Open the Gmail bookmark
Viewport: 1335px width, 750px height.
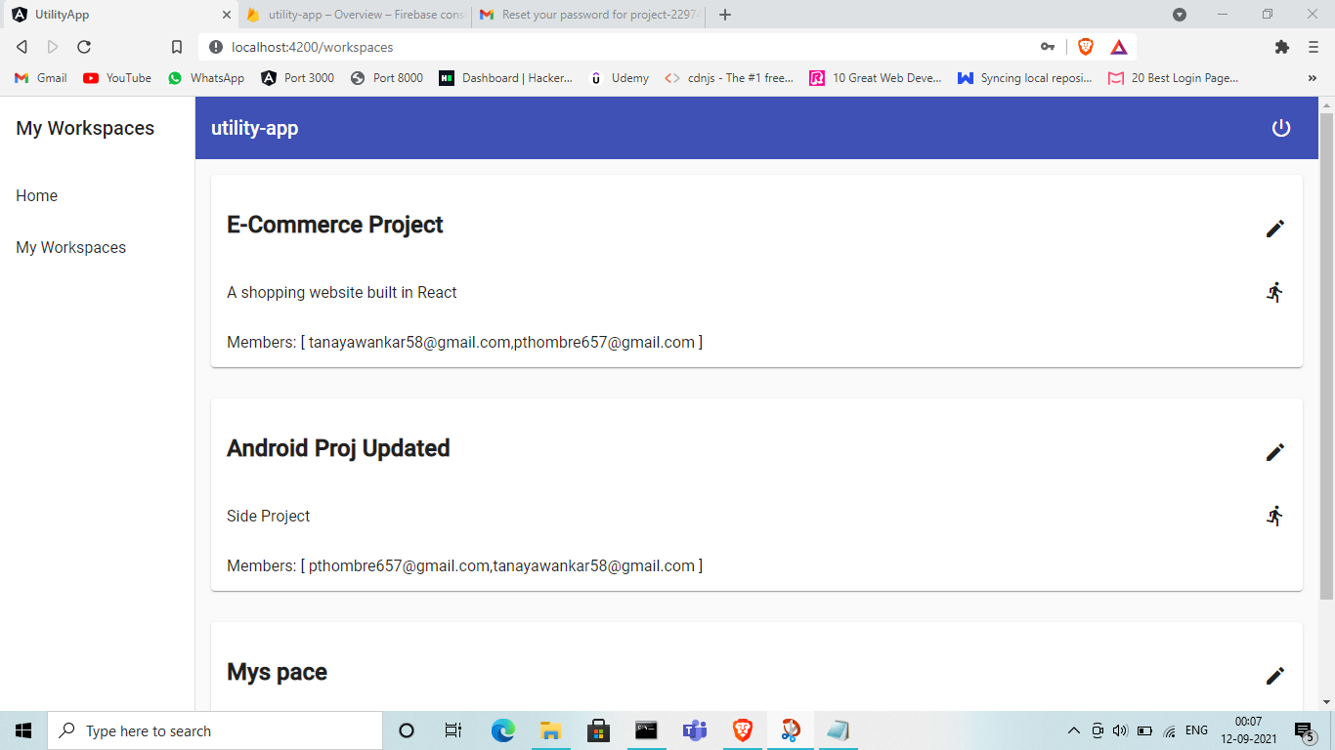tap(39, 77)
